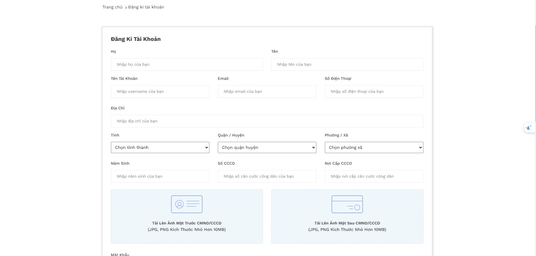Image resolution: width=536 pixels, height=256 pixels.
Task: Click the back ID card upload icon
Action: tap(347, 204)
